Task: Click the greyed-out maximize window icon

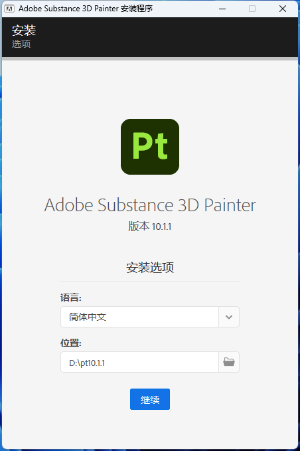Action: pyautogui.click(x=252, y=9)
